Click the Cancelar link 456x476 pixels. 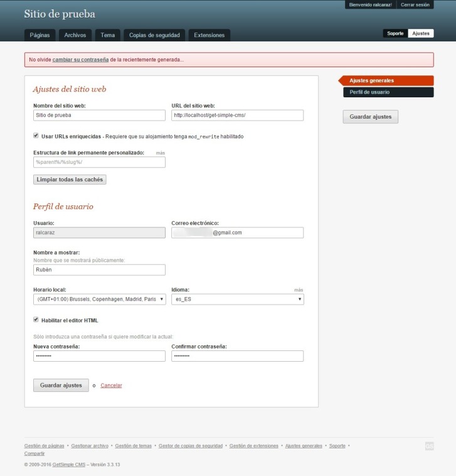111,386
